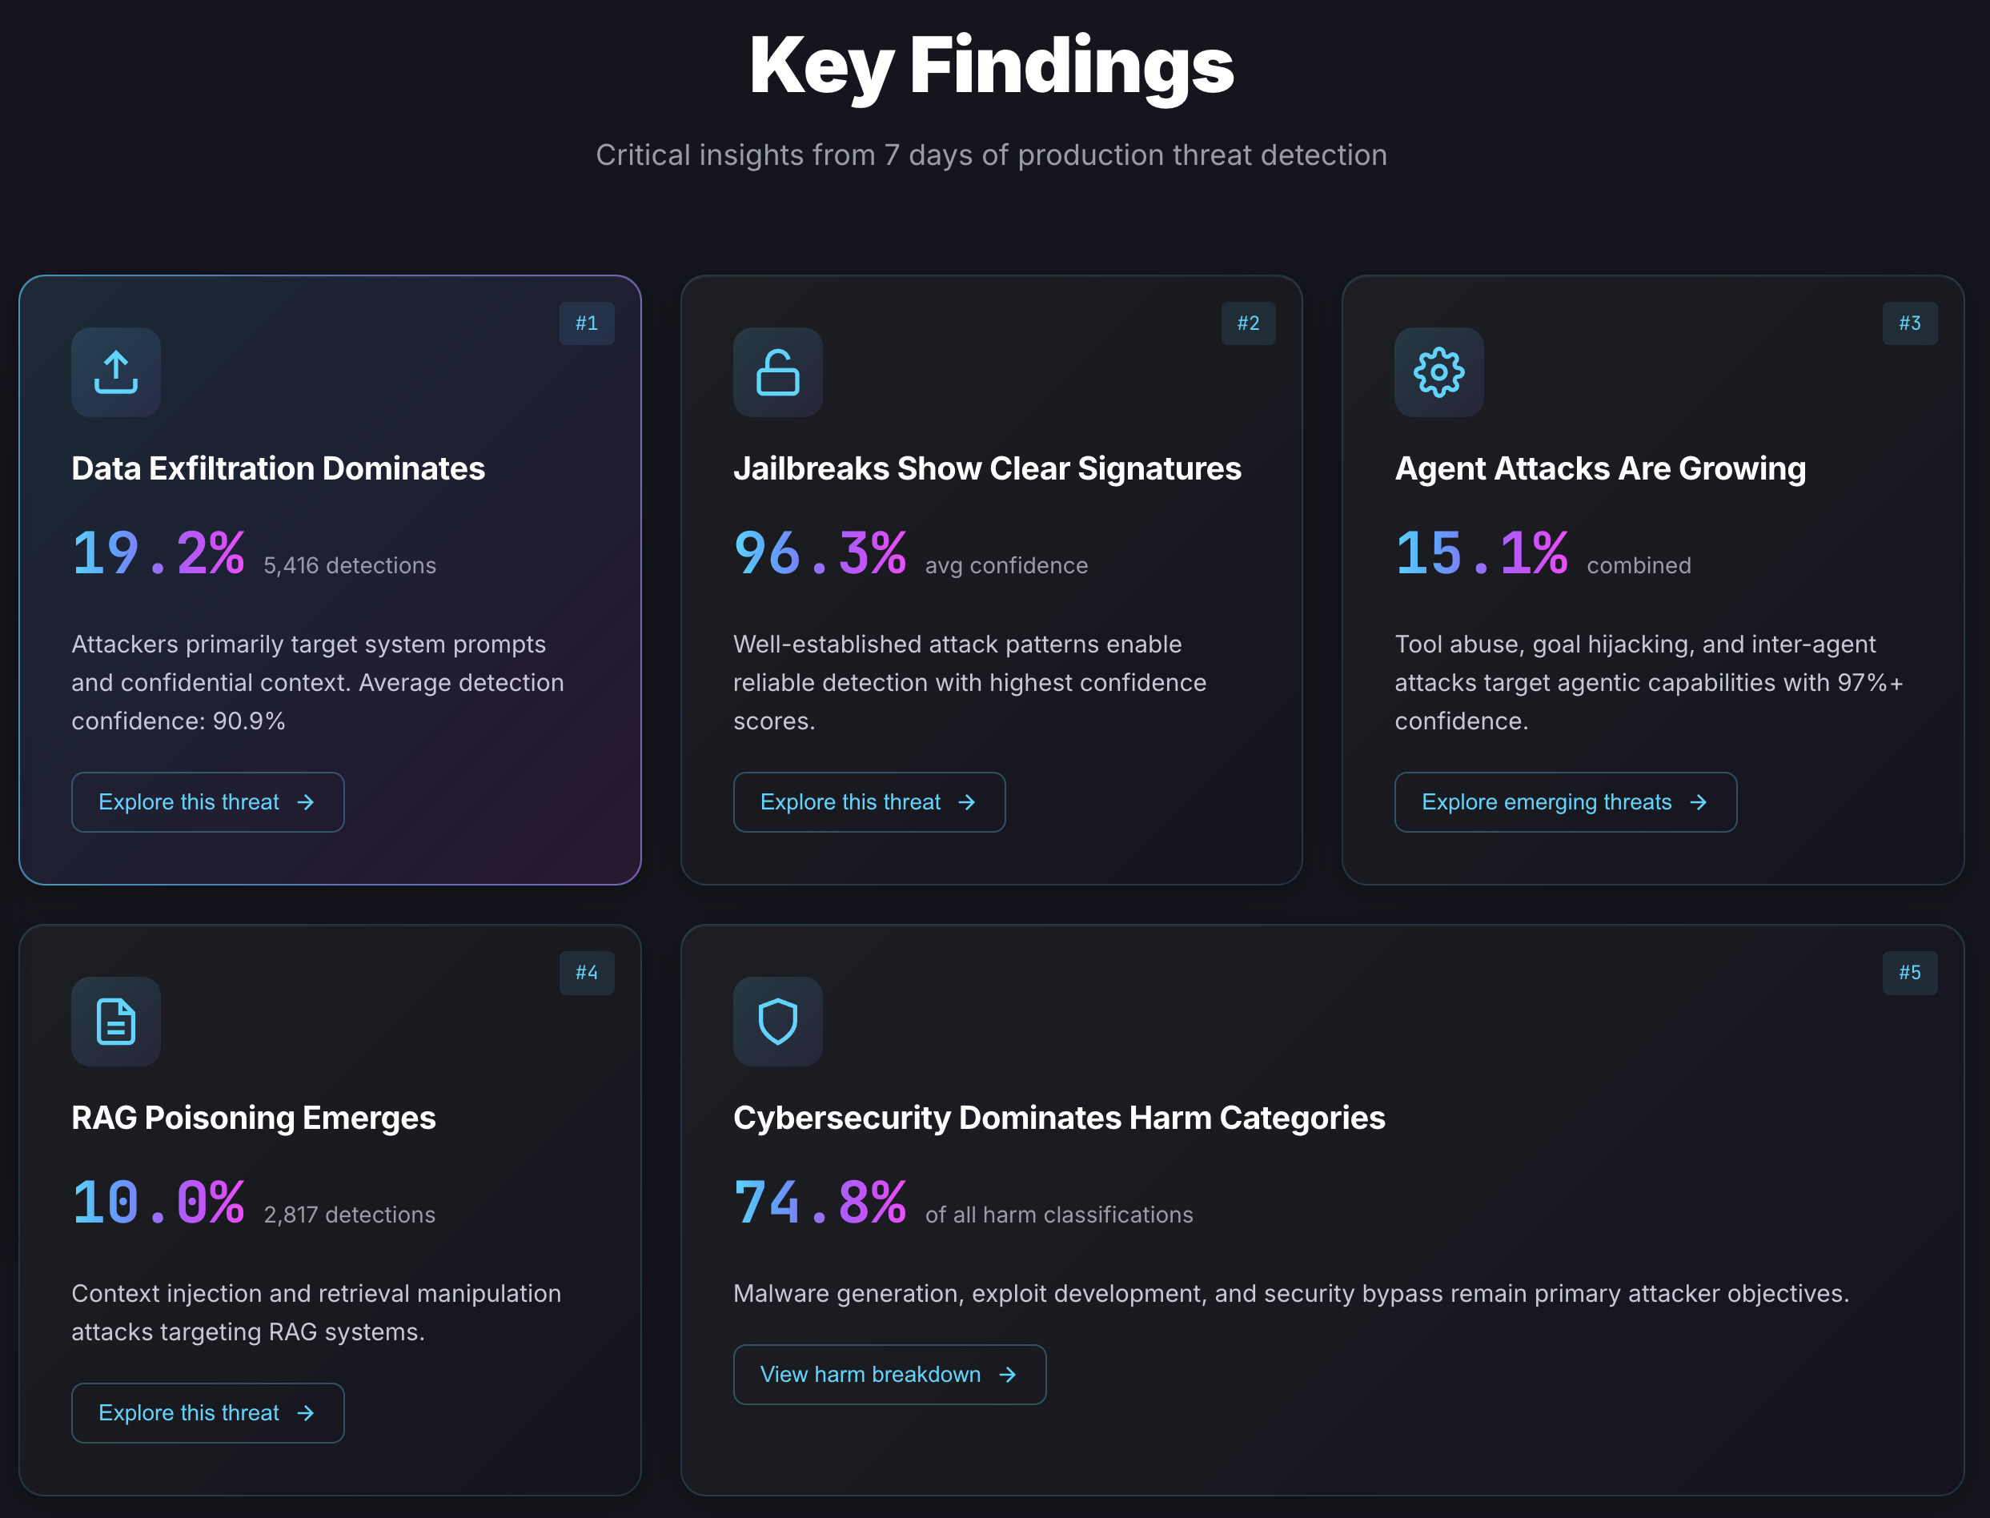Screen dimensions: 1990x1518
Task: Select the gear icon on Agent Attacks card
Action: tap(1438, 372)
